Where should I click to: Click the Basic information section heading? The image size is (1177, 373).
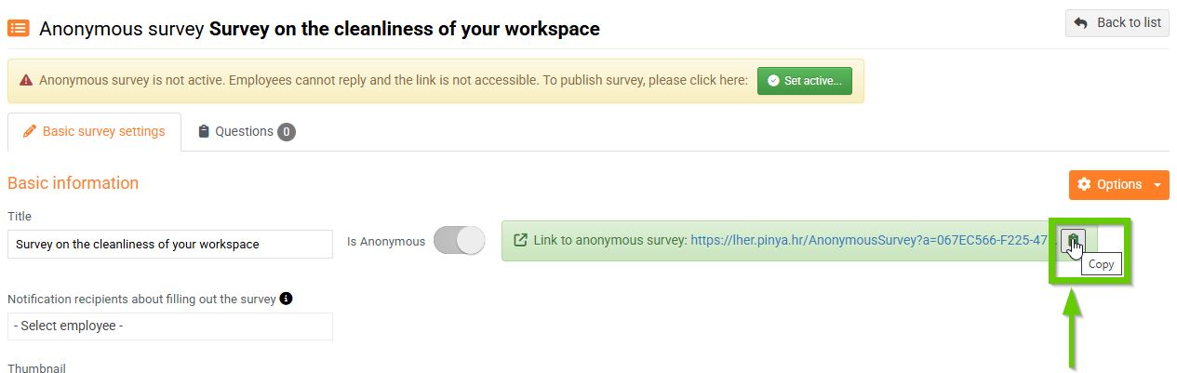74,183
